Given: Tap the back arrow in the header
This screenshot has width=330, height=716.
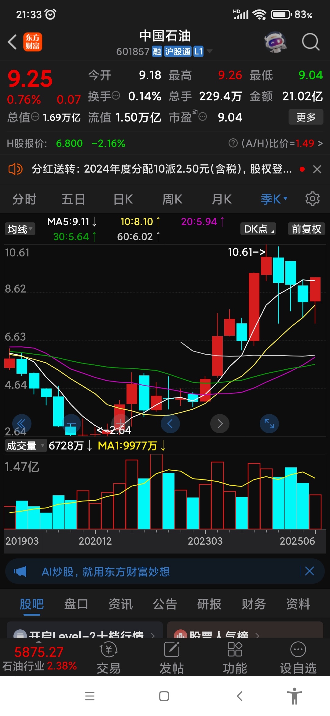Looking at the screenshot, I should (x=12, y=42).
